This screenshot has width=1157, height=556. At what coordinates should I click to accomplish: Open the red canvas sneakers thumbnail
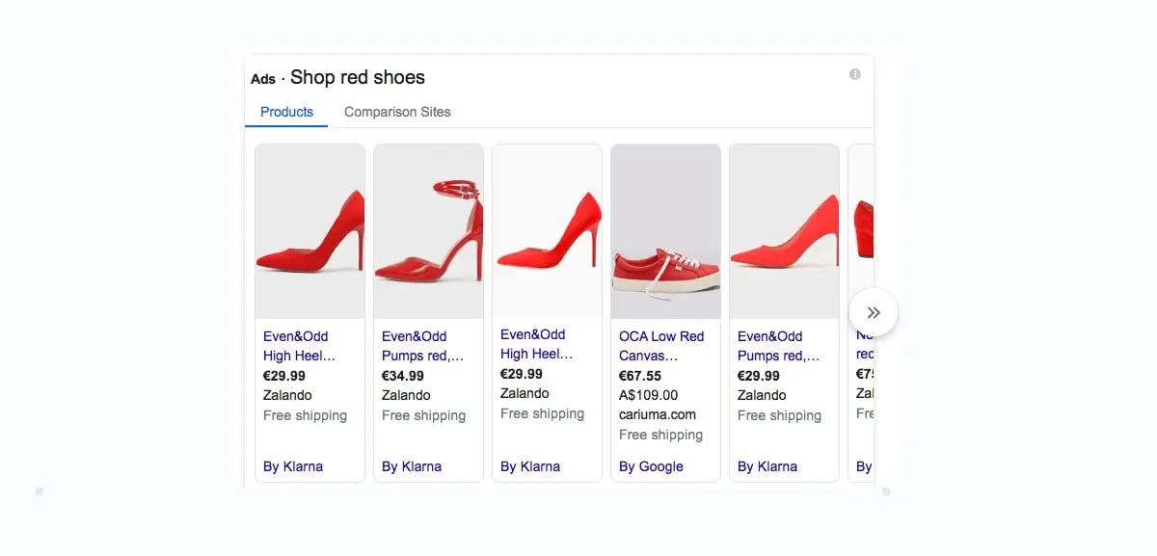(x=665, y=231)
